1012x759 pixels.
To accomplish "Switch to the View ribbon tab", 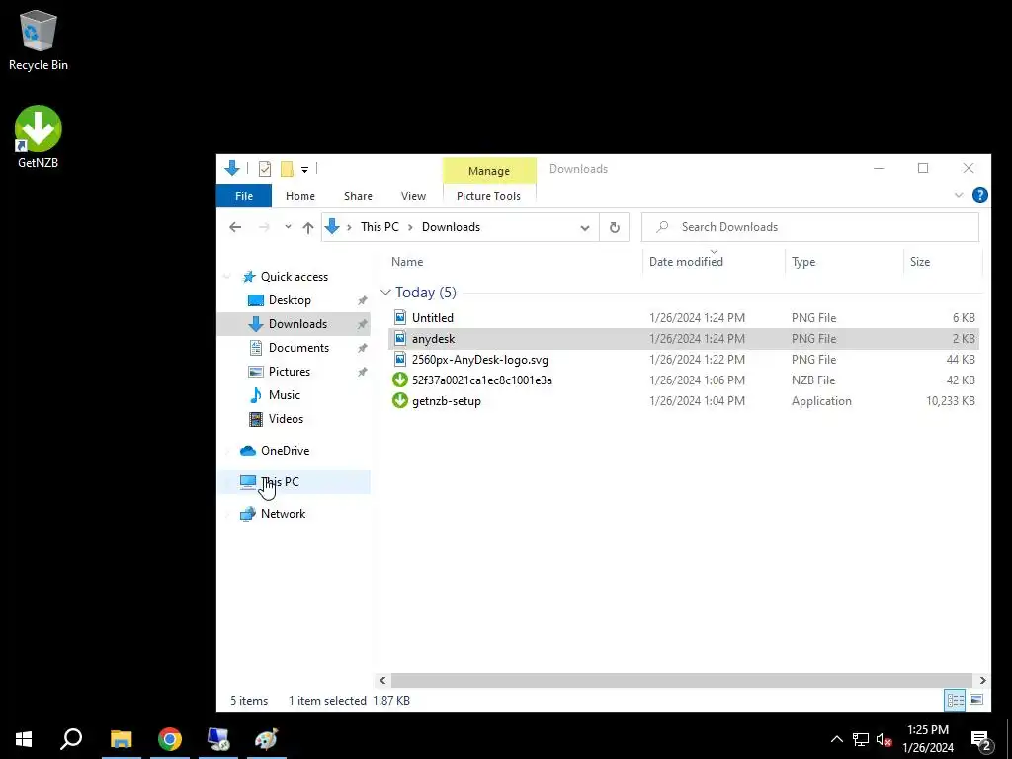I will tap(413, 196).
